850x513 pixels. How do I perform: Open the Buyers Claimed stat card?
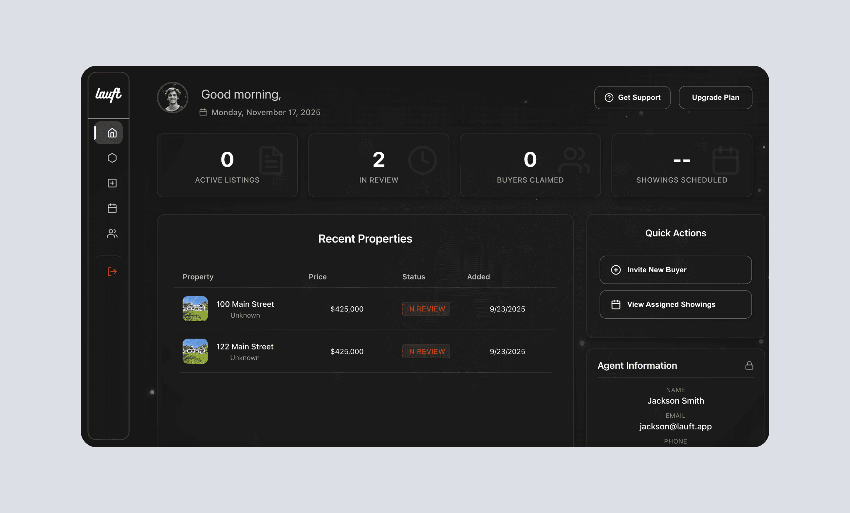pyautogui.click(x=530, y=166)
